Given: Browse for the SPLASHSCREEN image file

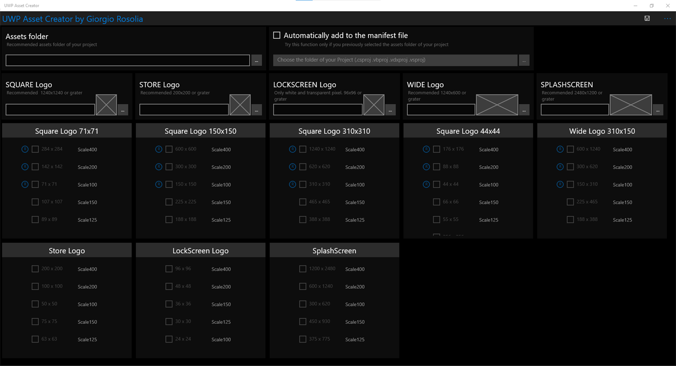Looking at the screenshot, I should click(658, 110).
